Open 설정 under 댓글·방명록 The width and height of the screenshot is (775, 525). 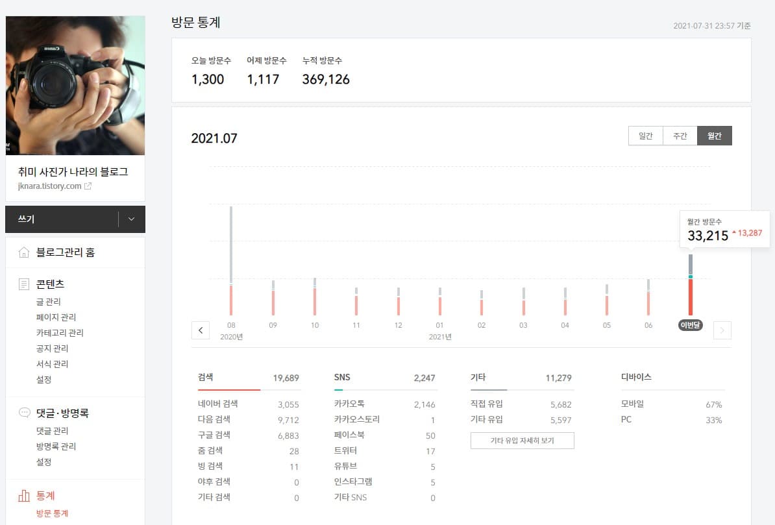tap(44, 462)
